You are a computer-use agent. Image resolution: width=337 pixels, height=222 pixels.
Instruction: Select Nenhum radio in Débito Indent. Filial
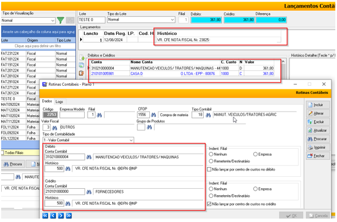[211, 154]
